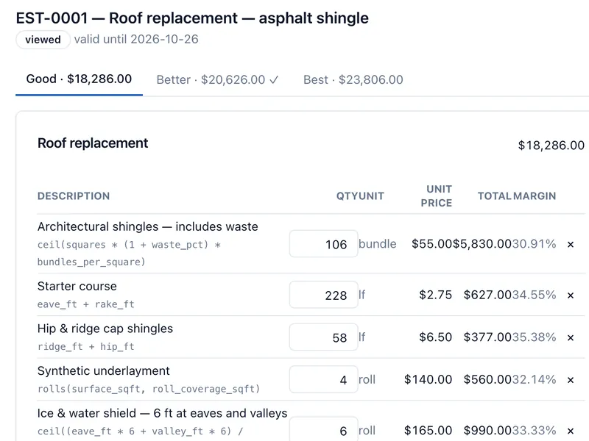Click the viewed status badge
Screen dimensions: 589x441
43,40
